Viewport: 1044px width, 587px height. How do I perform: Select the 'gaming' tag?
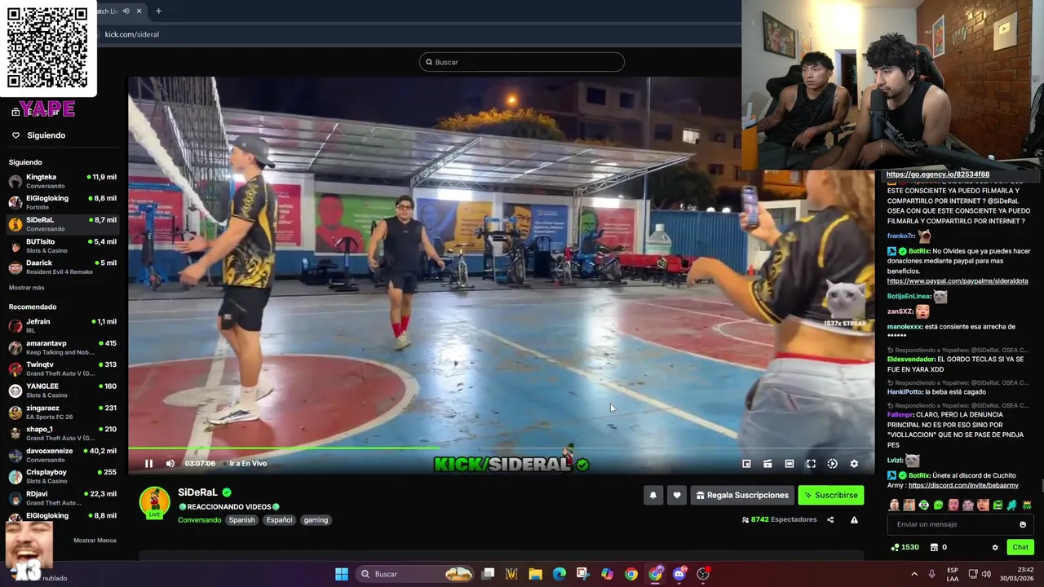tap(316, 520)
